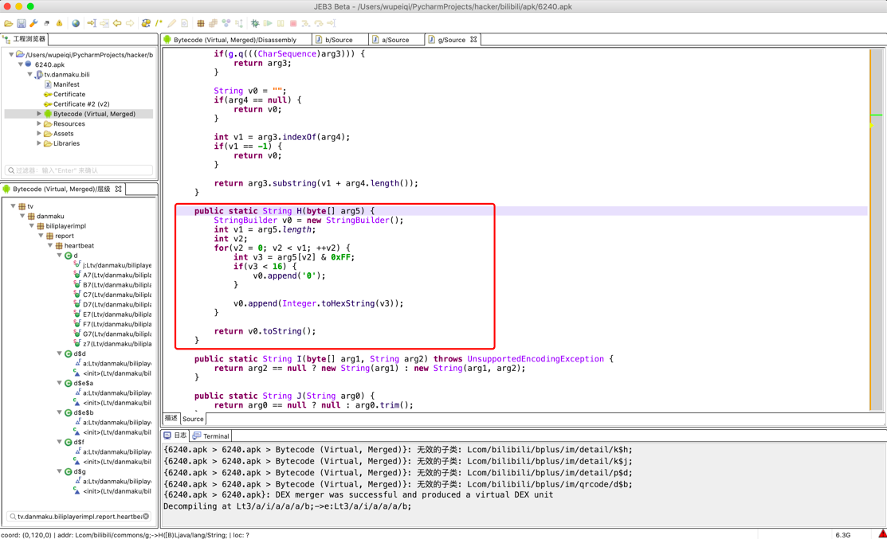
Task: Collapse the danmaku package node
Action: (x=22, y=216)
